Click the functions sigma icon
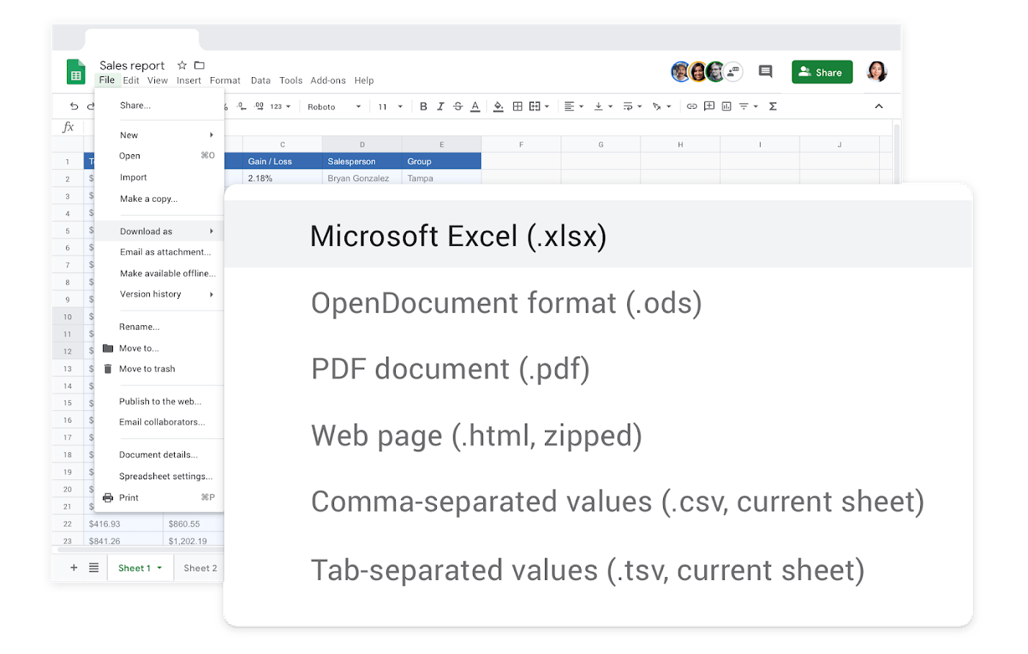 pos(772,106)
